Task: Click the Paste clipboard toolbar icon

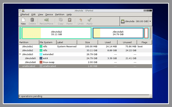Action: (x=70, y=20)
